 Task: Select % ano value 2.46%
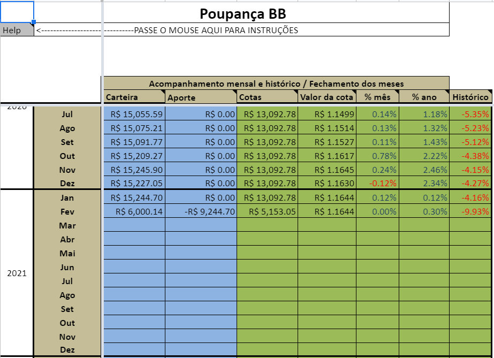424,170
